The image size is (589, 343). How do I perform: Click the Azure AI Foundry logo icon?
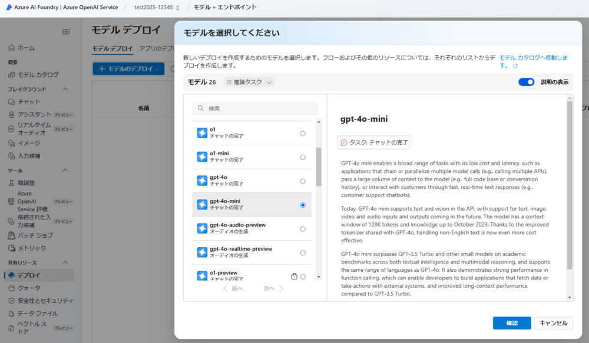click(9, 7)
